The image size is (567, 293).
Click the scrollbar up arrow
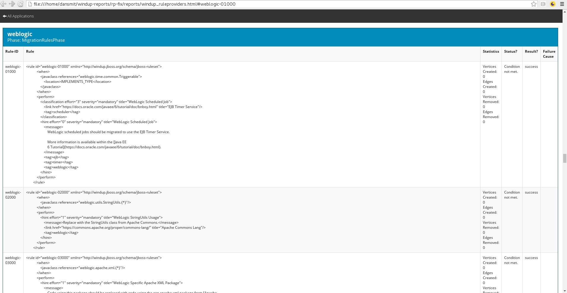coord(565,12)
